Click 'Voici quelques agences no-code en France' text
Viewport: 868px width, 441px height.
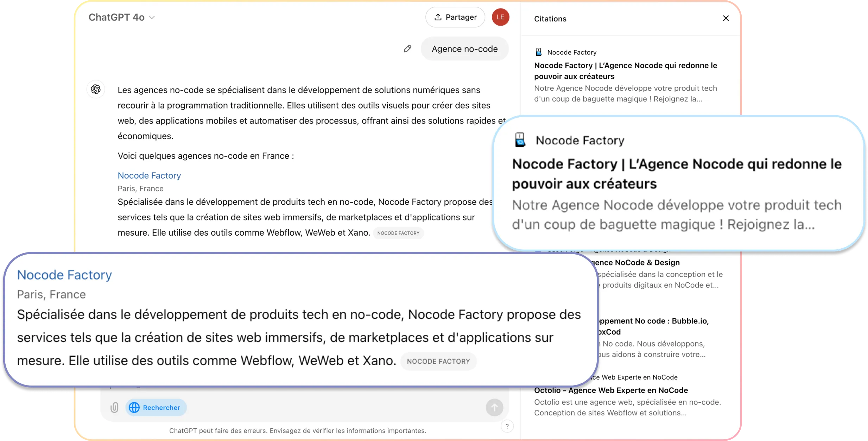tap(206, 156)
